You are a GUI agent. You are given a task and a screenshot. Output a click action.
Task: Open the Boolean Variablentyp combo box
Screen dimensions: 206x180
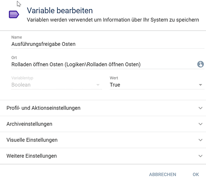(57, 85)
